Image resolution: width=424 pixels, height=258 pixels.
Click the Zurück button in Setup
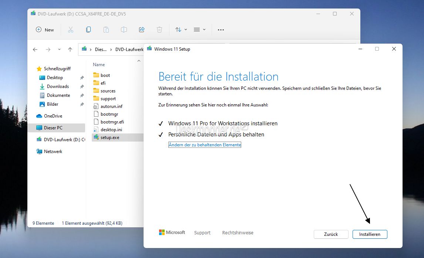(331, 234)
